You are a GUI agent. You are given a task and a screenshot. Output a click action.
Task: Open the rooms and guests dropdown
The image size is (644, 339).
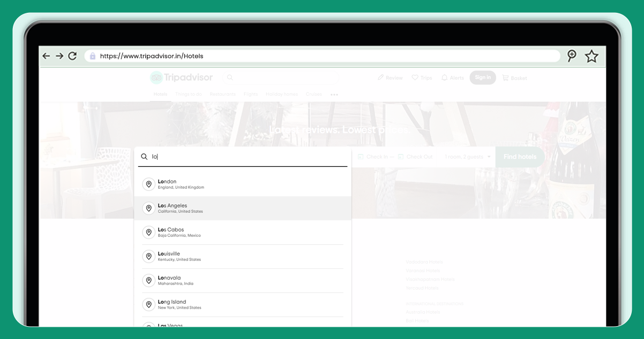467,157
